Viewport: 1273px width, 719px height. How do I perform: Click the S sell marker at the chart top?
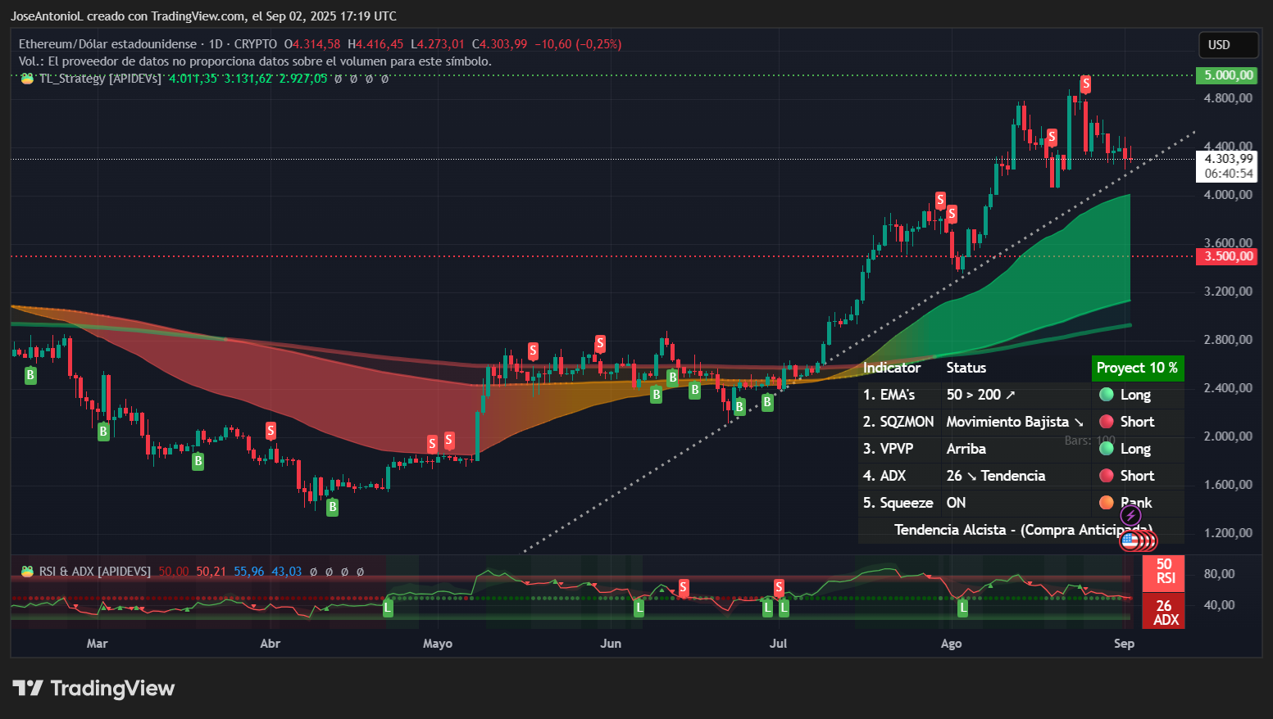1086,84
